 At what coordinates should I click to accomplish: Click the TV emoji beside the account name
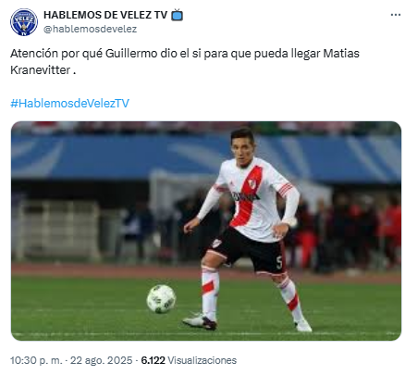pyautogui.click(x=177, y=15)
